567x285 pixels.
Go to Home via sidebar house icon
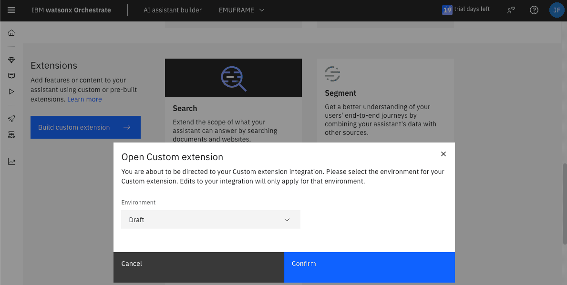11,33
